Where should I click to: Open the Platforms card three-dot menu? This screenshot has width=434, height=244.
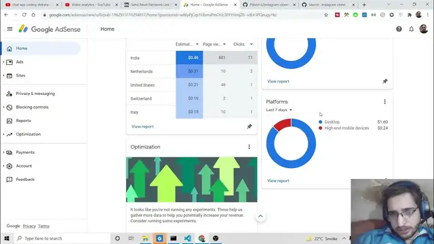pyautogui.click(x=384, y=102)
